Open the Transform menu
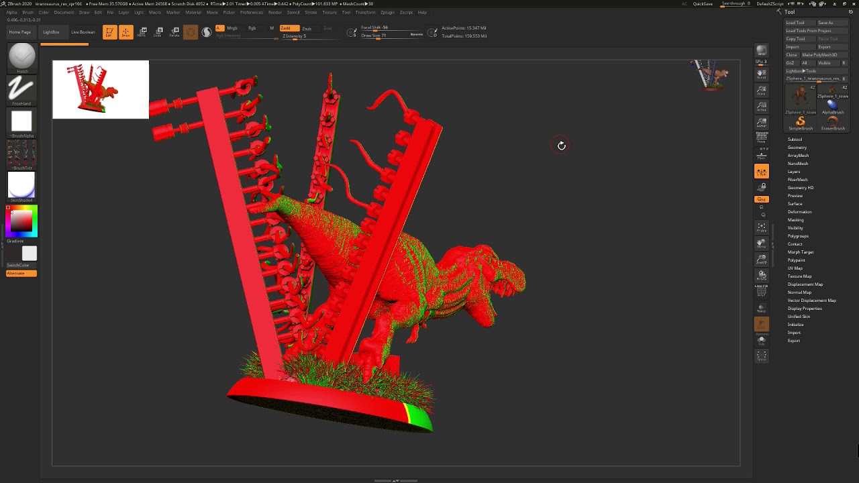Viewport: 859px width, 483px height. (365, 12)
